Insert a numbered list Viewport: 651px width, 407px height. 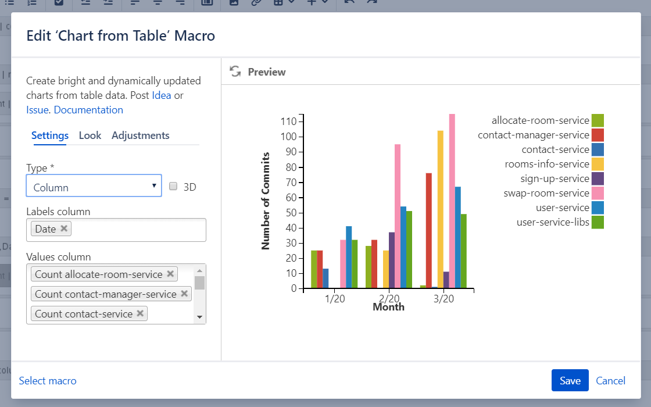coord(32,2)
